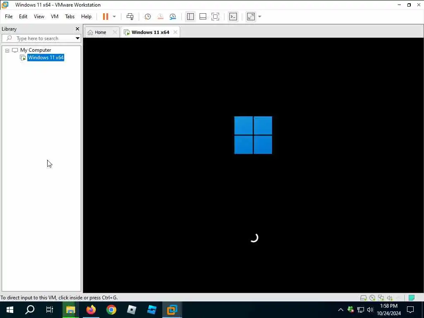Open the VM menu
The height and width of the screenshot is (318, 424).
tap(55, 17)
